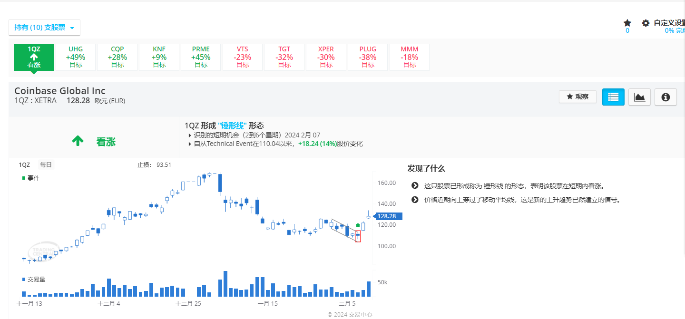Select the UHG +49% stock tab
The image size is (685, 319).
click(x=76, y=57)
